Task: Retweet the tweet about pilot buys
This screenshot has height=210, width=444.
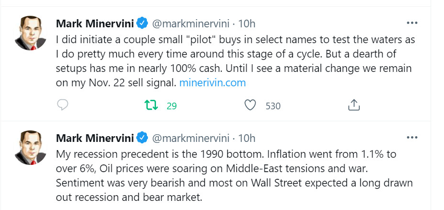Action: pyautogui.click(x=151, y=105)
